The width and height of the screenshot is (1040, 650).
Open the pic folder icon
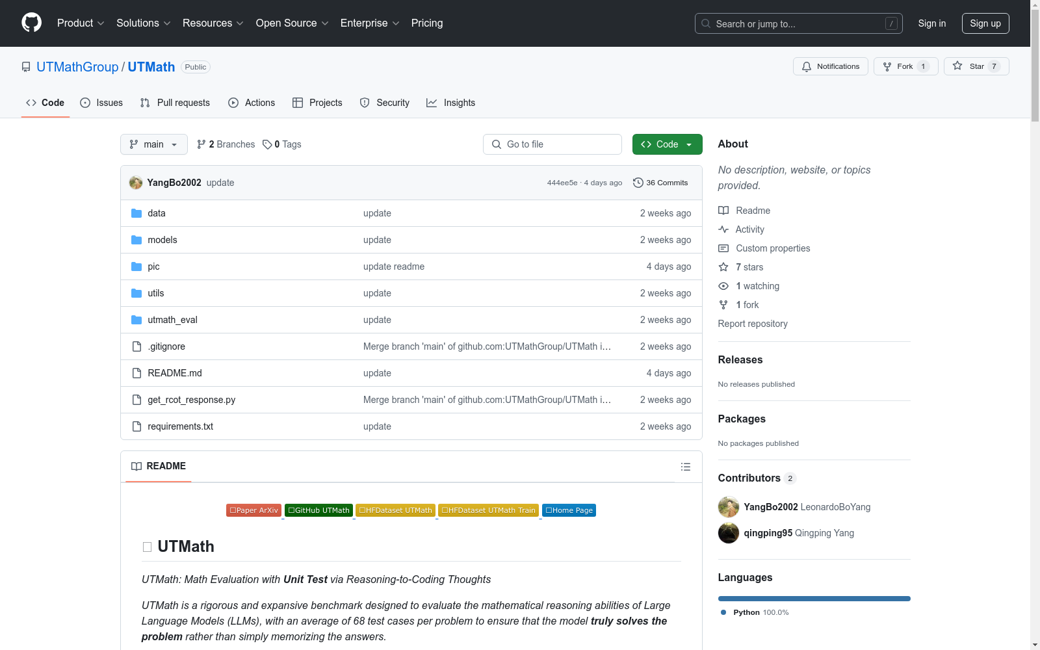pyautogui.click(x=136, y=266)
